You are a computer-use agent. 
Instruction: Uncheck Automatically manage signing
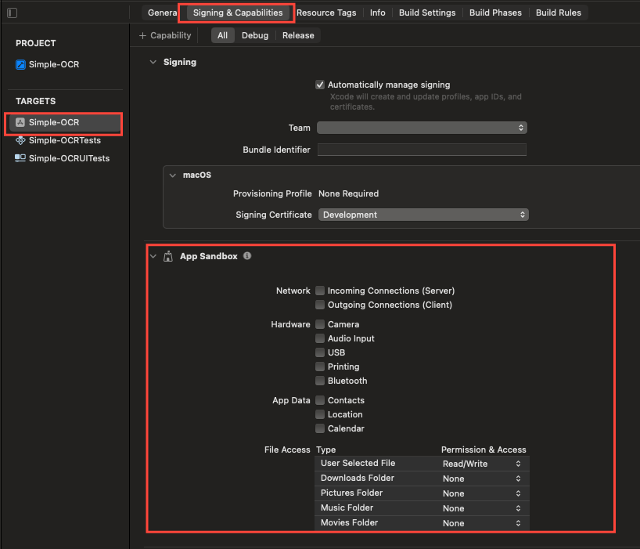(x=320, y=85)
